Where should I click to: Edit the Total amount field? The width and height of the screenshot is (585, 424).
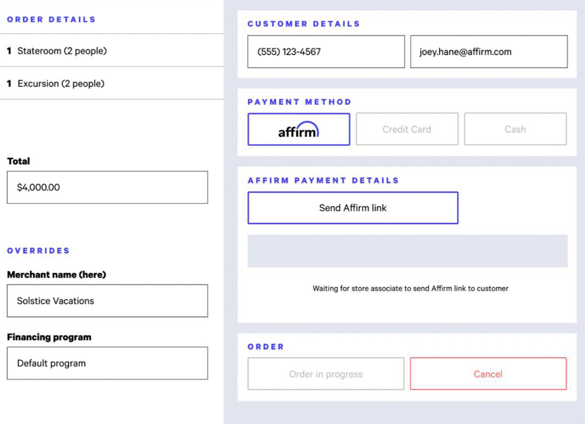(x=107, y=187)
